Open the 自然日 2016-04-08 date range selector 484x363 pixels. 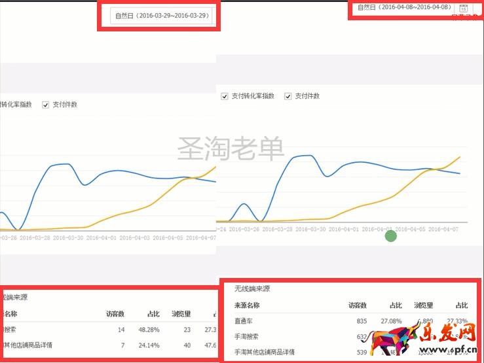coord(403,8)
